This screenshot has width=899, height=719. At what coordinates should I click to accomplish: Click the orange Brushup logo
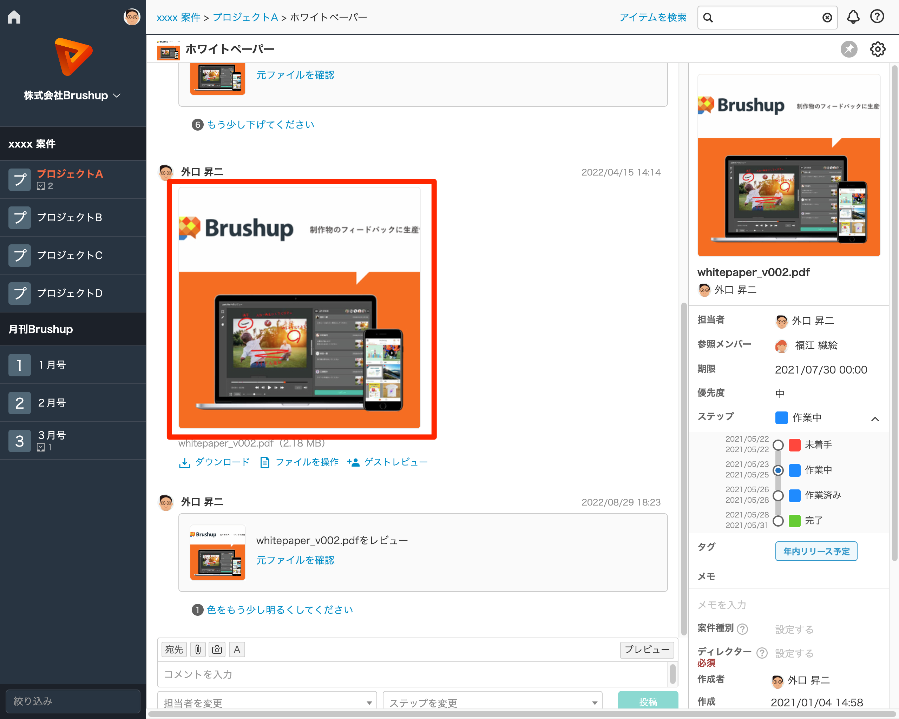point(73,57)
